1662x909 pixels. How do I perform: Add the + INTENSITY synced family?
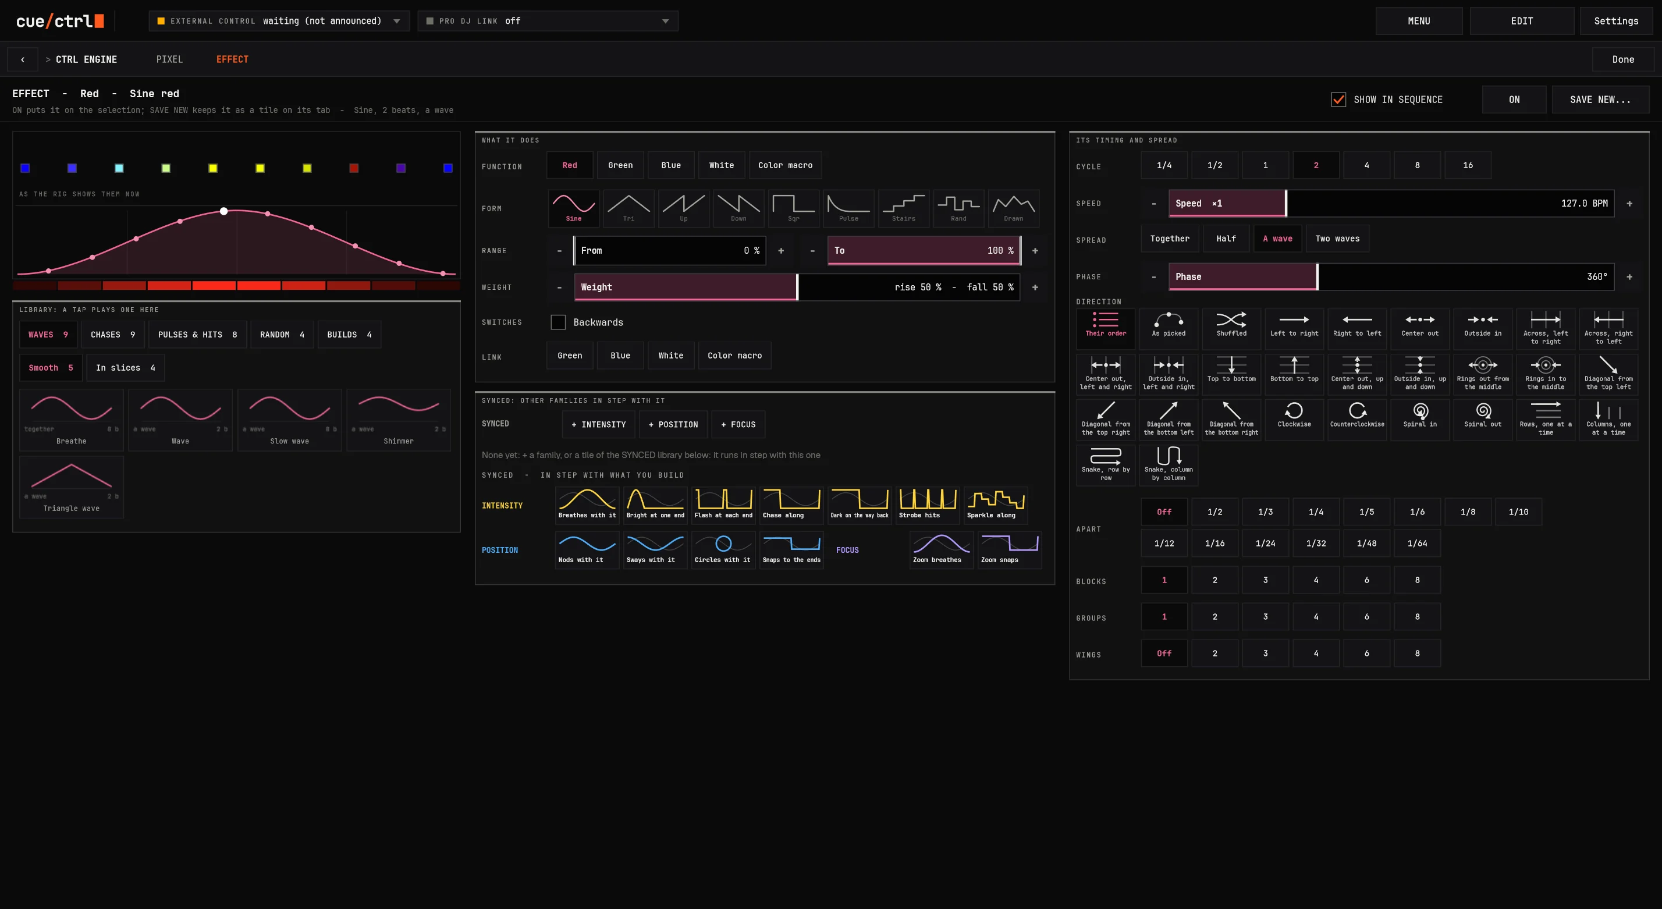598,424
